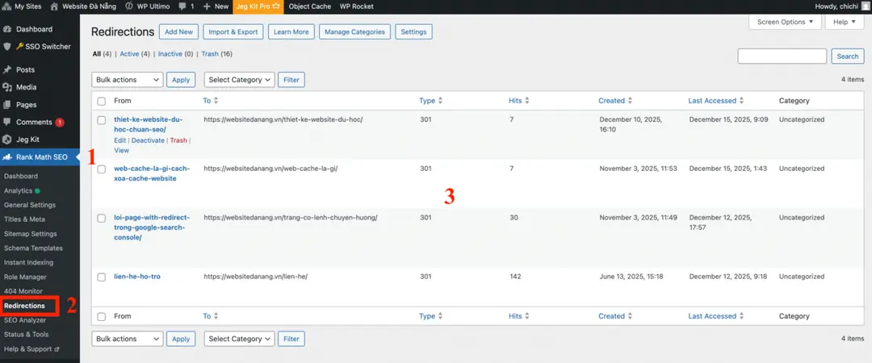Click Manage Categories button
This screenshot has height=363, width=872.
click(354, 31)
